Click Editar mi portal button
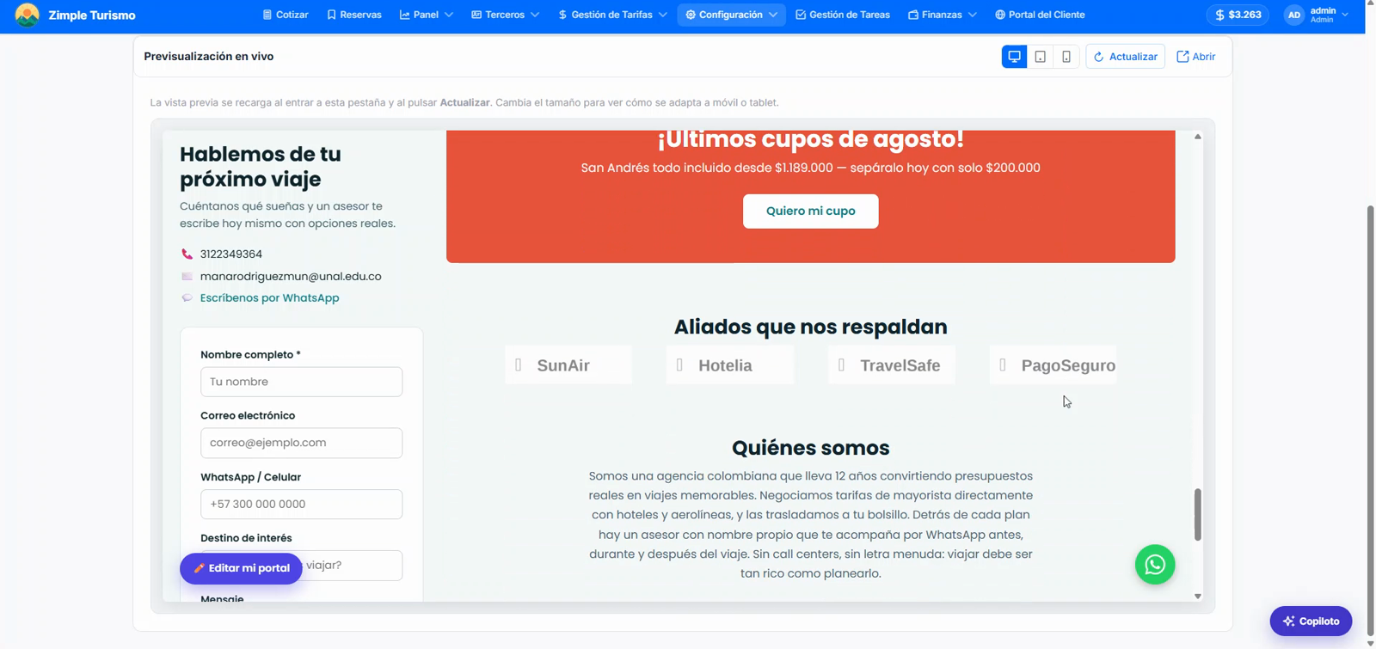The height and width of the screenshot is (649, 1376). click(x=241, y=568)
